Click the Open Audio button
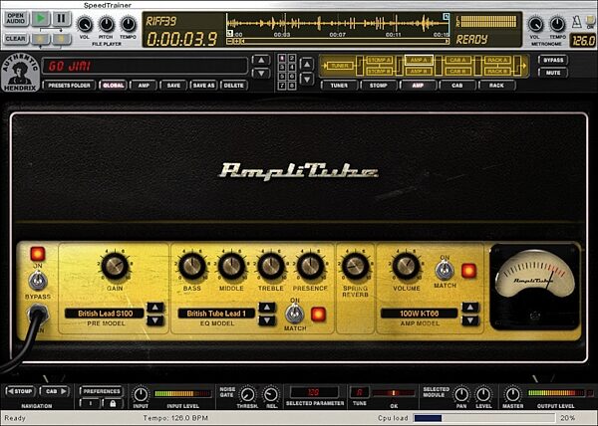Viewport: 598px width, 426px height. (16, 18)
